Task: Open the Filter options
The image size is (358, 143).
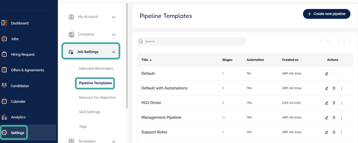Action: pos(325,41)
